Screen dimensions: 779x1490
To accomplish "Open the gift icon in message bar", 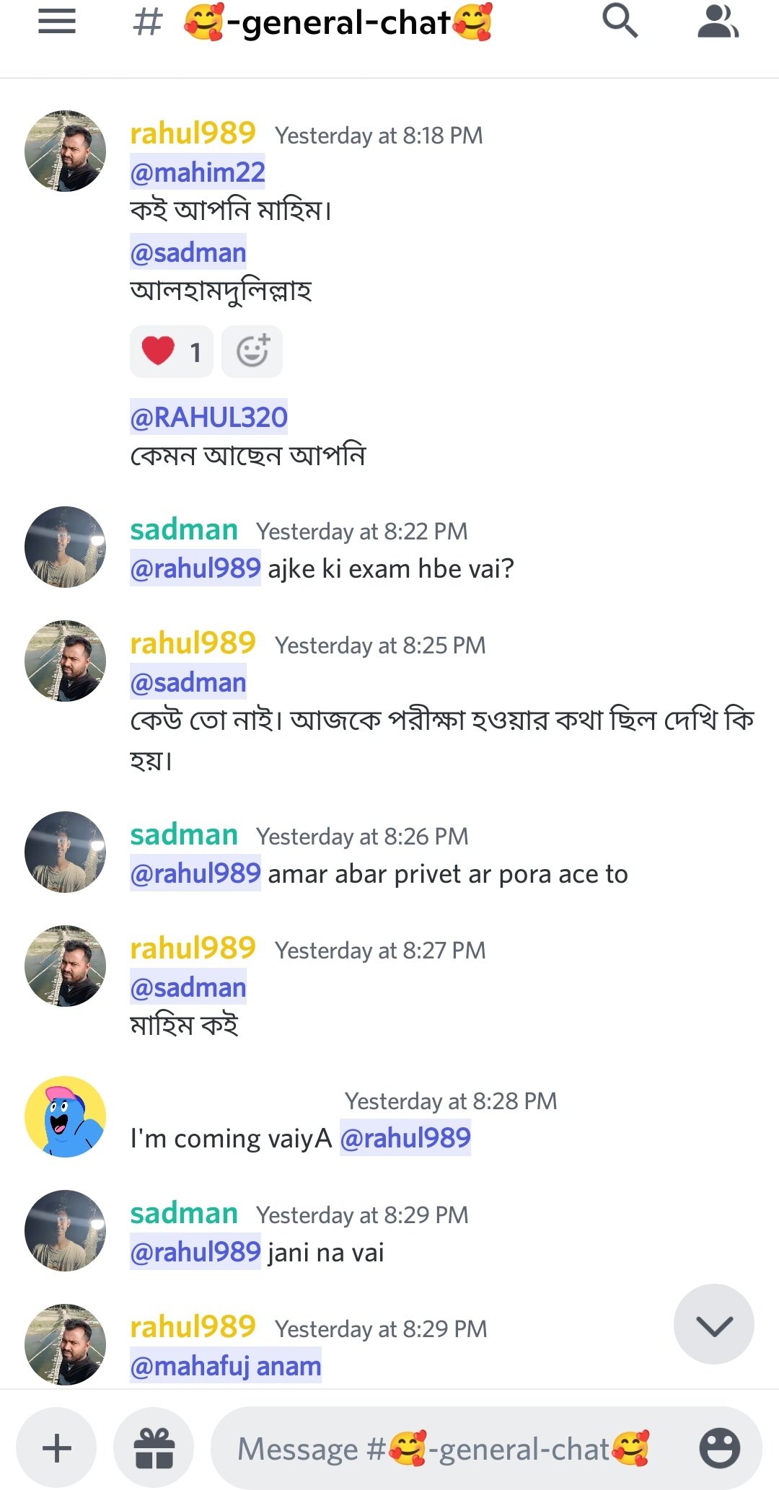I will 154,1448.
